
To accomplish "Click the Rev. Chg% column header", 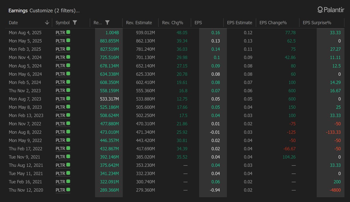I will point(173,23).
